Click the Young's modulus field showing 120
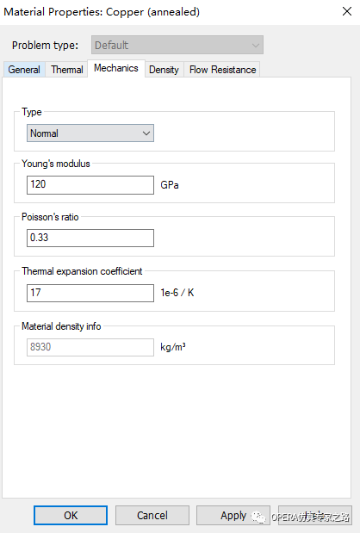Screen dimensions: 360x533 90,185
